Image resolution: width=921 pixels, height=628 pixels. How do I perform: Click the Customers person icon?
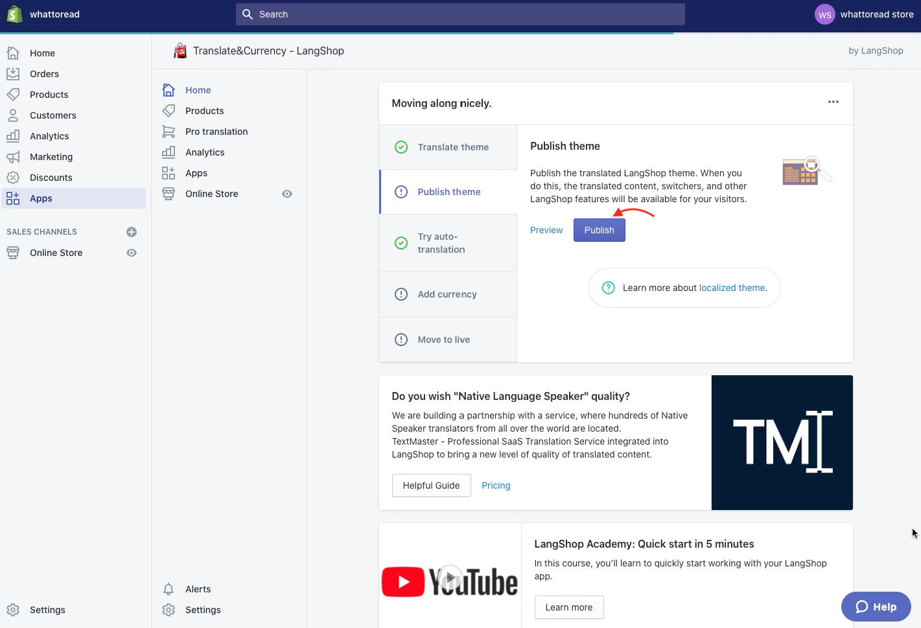point(13,115)
